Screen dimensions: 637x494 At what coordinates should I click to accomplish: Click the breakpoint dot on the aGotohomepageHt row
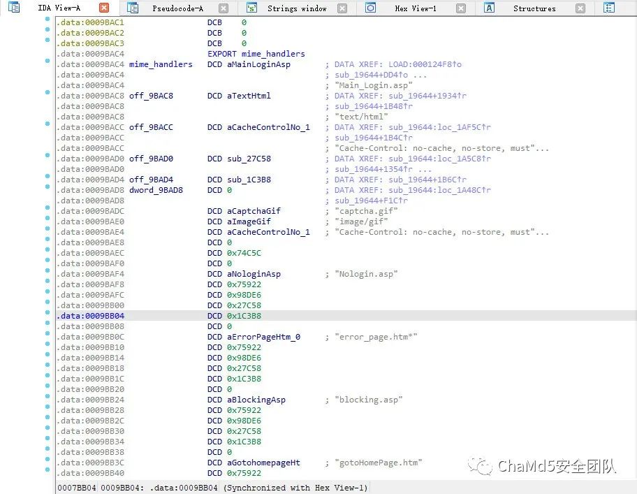click(x=47, y=459)
